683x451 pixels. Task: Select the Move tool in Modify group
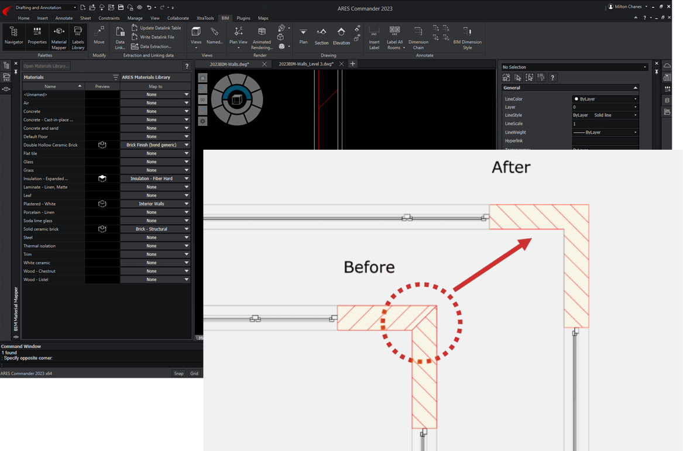pyautogui.click(x=99, y=36)
